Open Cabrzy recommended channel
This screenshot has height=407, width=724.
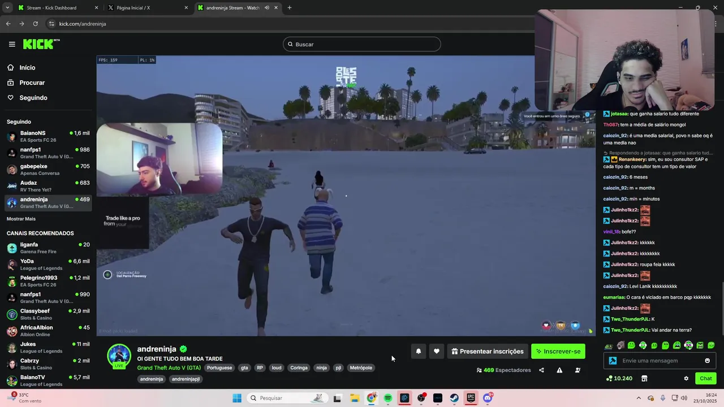pyautogui.click(x=48, y=364)
